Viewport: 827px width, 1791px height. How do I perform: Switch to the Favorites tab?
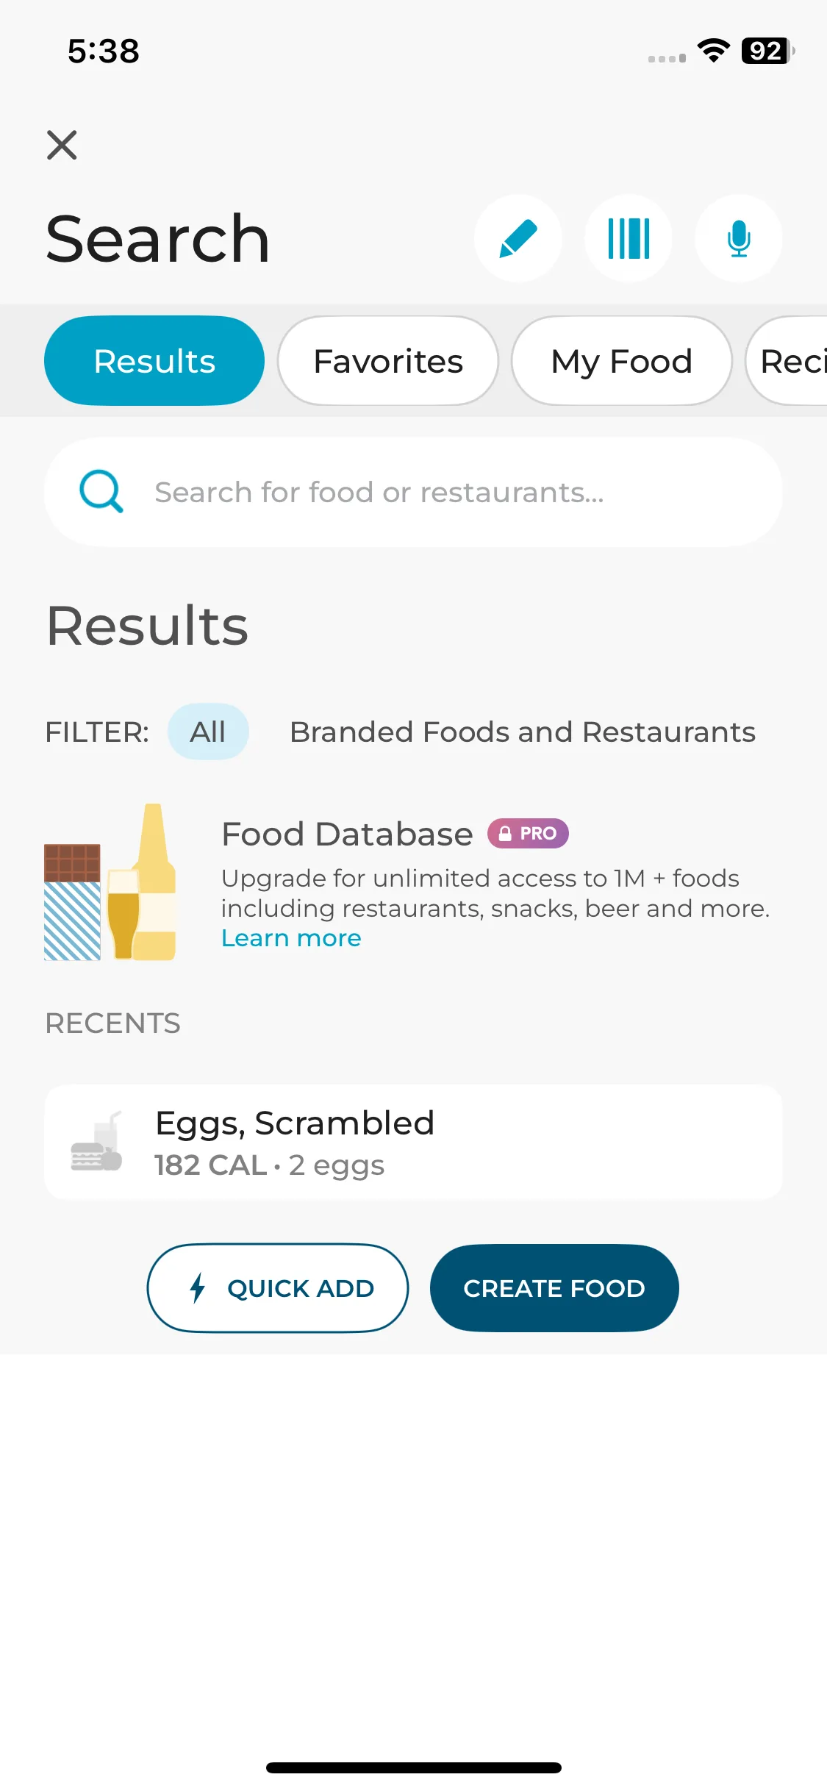(x=388, y=361)
